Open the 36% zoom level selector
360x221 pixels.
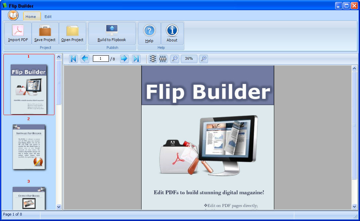189,58
